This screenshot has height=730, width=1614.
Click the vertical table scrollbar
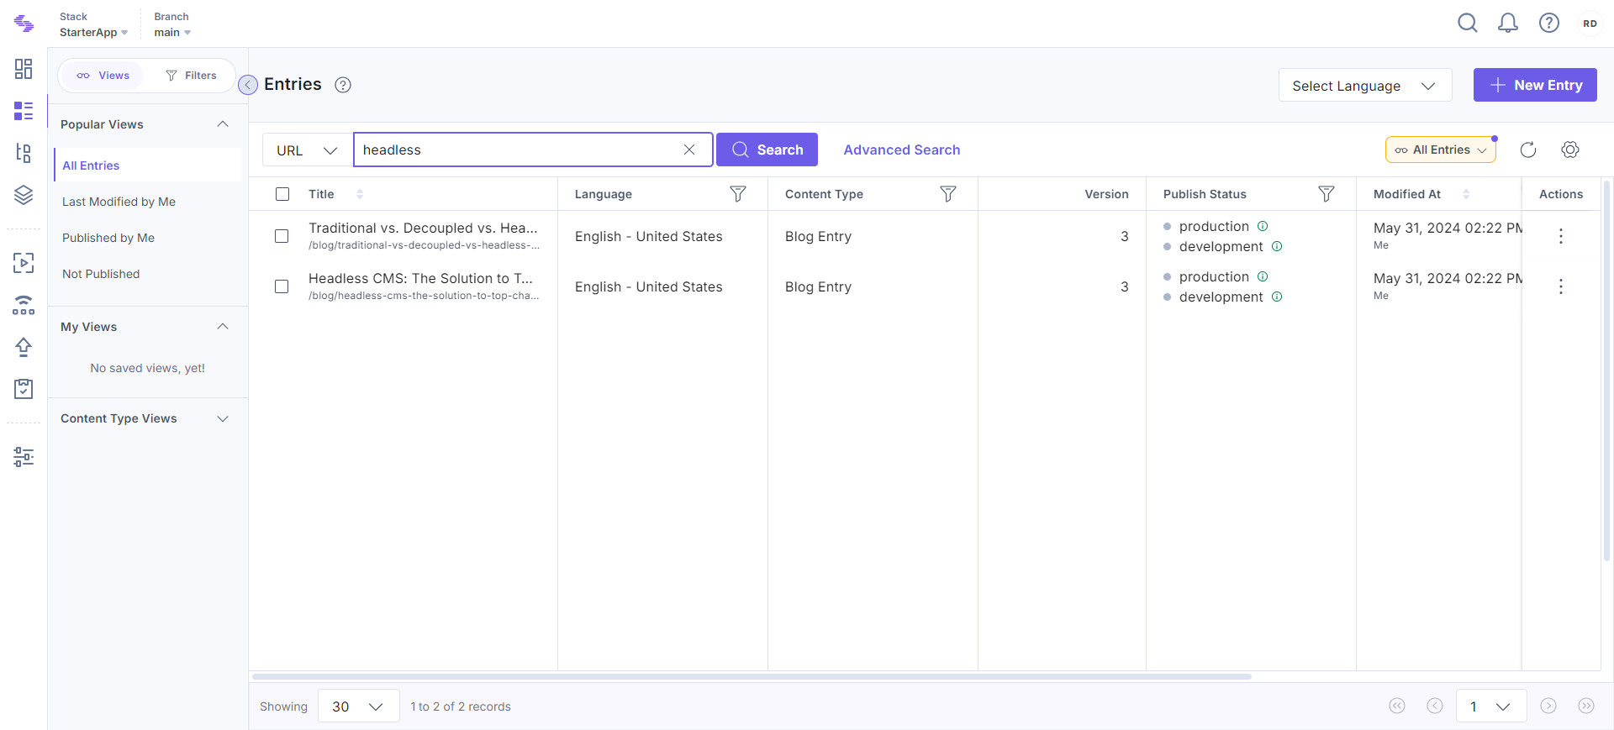(x=1606, y=370)
